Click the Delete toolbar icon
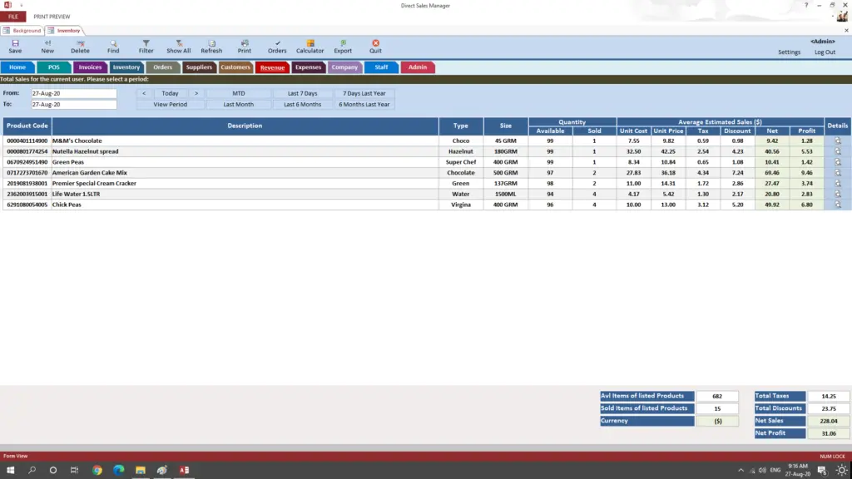Viewport: 852px width, 479px height. click(80, 45)
